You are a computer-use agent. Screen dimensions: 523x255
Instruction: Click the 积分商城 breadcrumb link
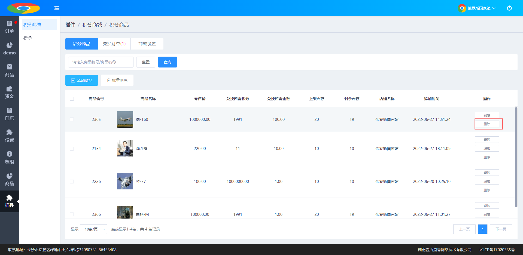[x=92, y=25]
